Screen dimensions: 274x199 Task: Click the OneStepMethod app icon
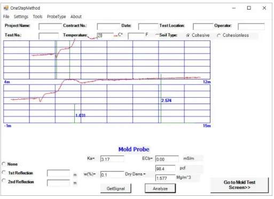tap(6, 8)
